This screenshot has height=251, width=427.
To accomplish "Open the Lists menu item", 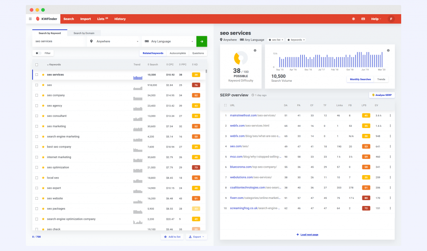I will (x=103, y=19).
